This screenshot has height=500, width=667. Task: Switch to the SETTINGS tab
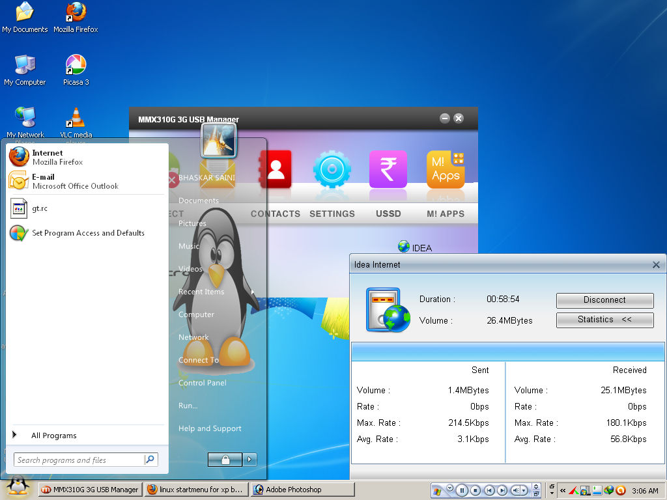click(332, 214)
